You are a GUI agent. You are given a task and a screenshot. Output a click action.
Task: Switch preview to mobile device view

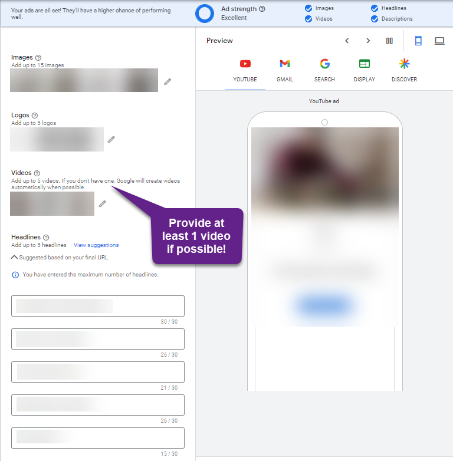point(418,41)
